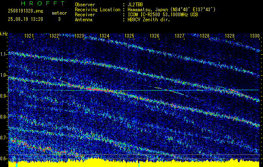Click the date stamp 25.08.19 13:20

(26, 19)
